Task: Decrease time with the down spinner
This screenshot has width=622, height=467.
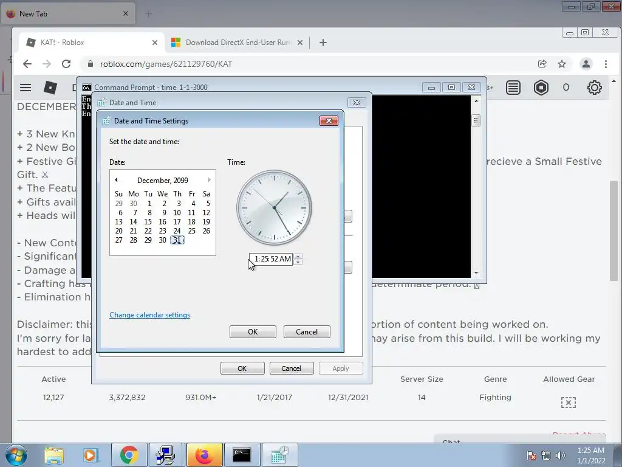Action: [298, 262]
